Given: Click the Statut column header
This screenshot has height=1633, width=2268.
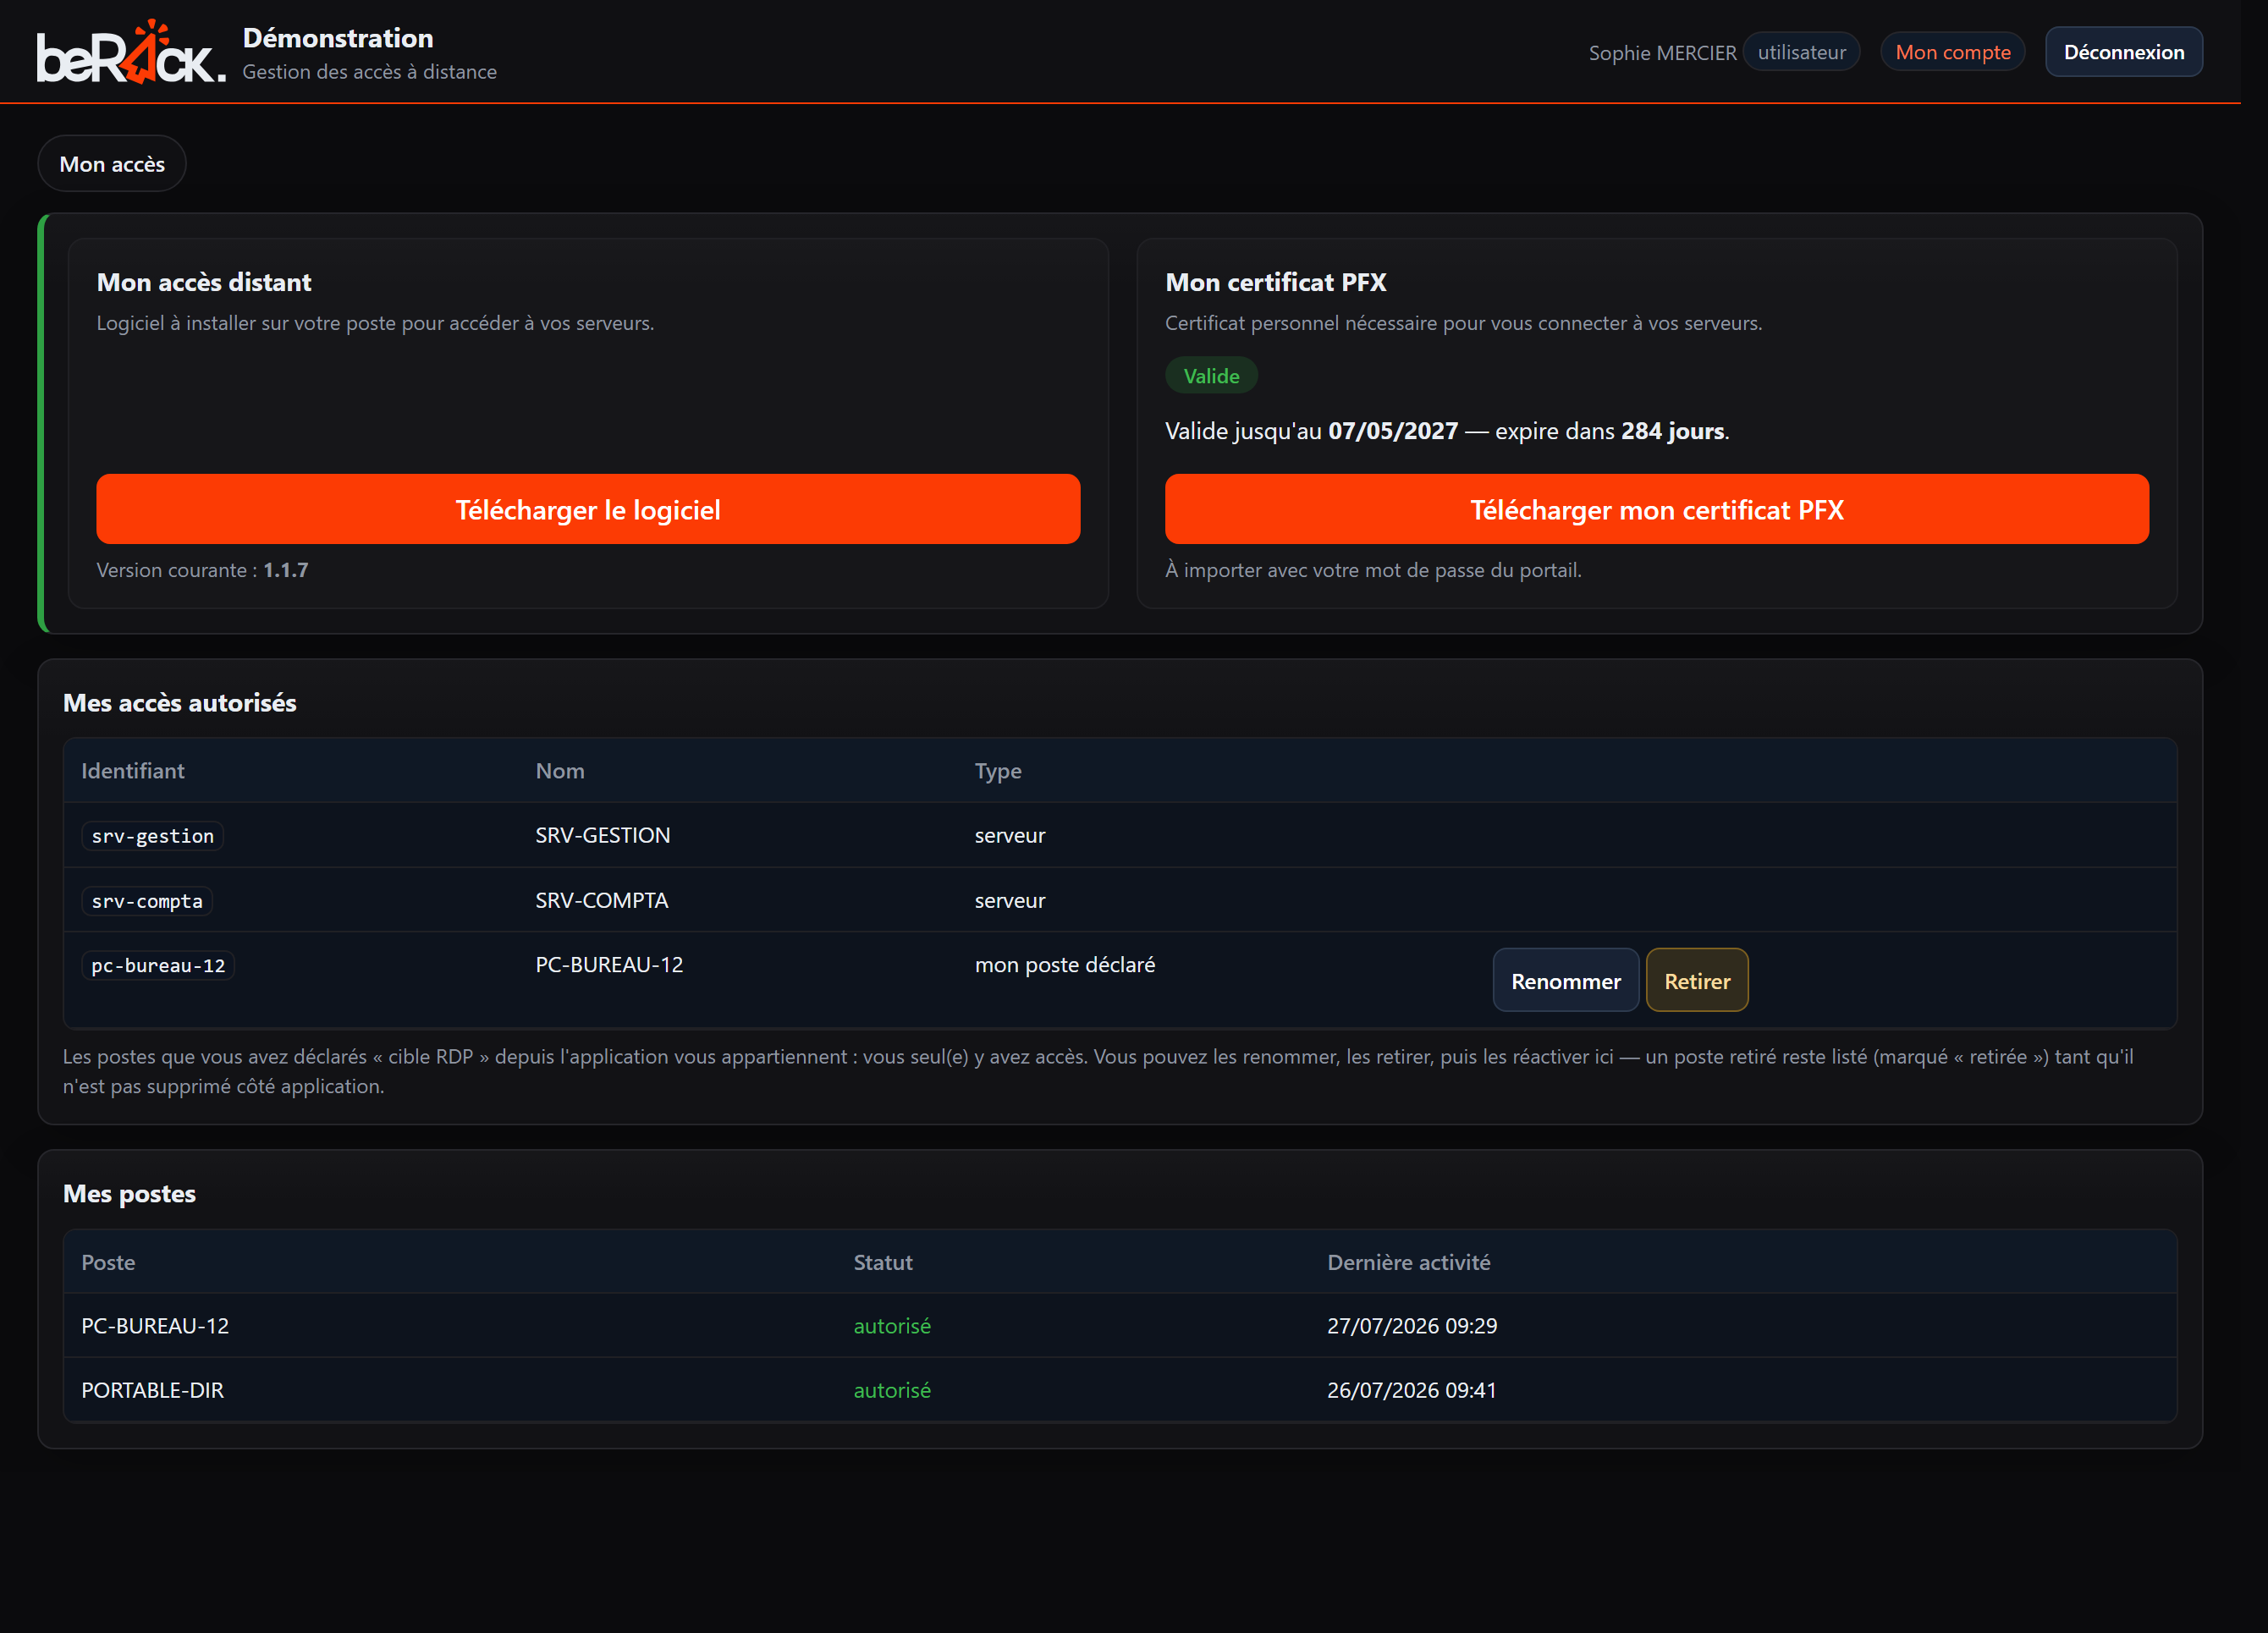Looking at the screenshot, I should coord(883,1262).
